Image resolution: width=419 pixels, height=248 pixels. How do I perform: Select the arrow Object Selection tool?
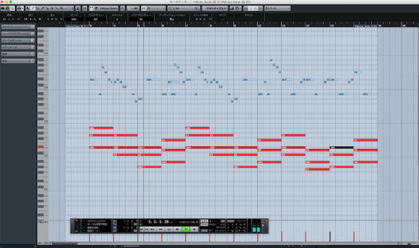point(28,9)
